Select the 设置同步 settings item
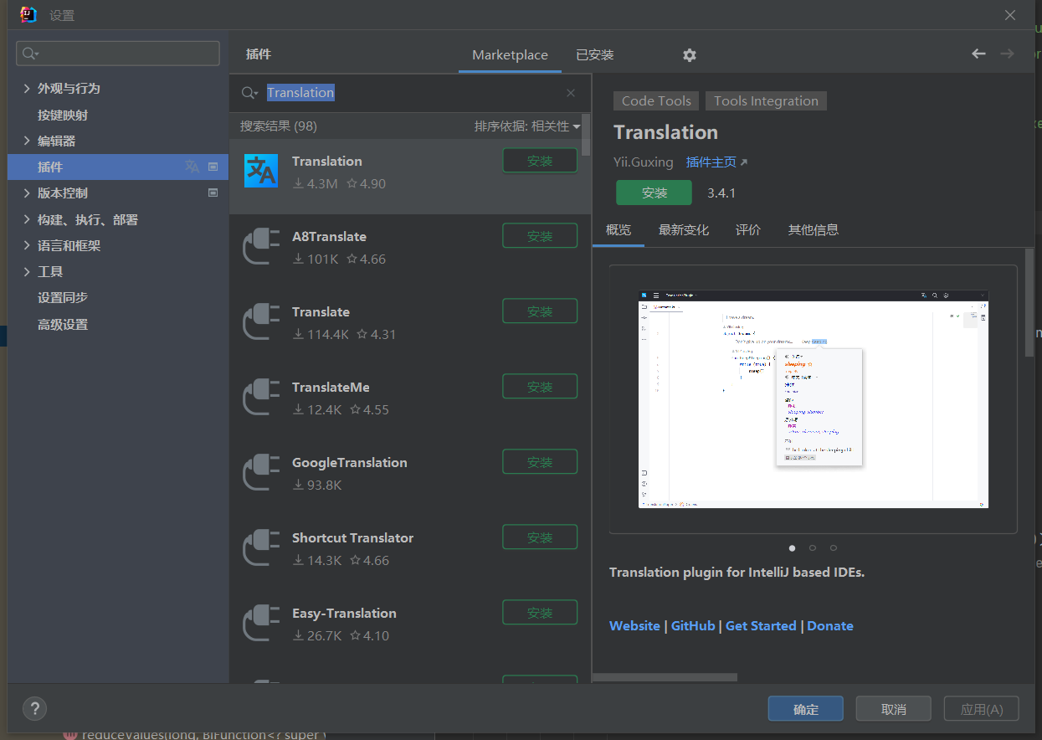 pyautogui.click(x=63, y=298)
